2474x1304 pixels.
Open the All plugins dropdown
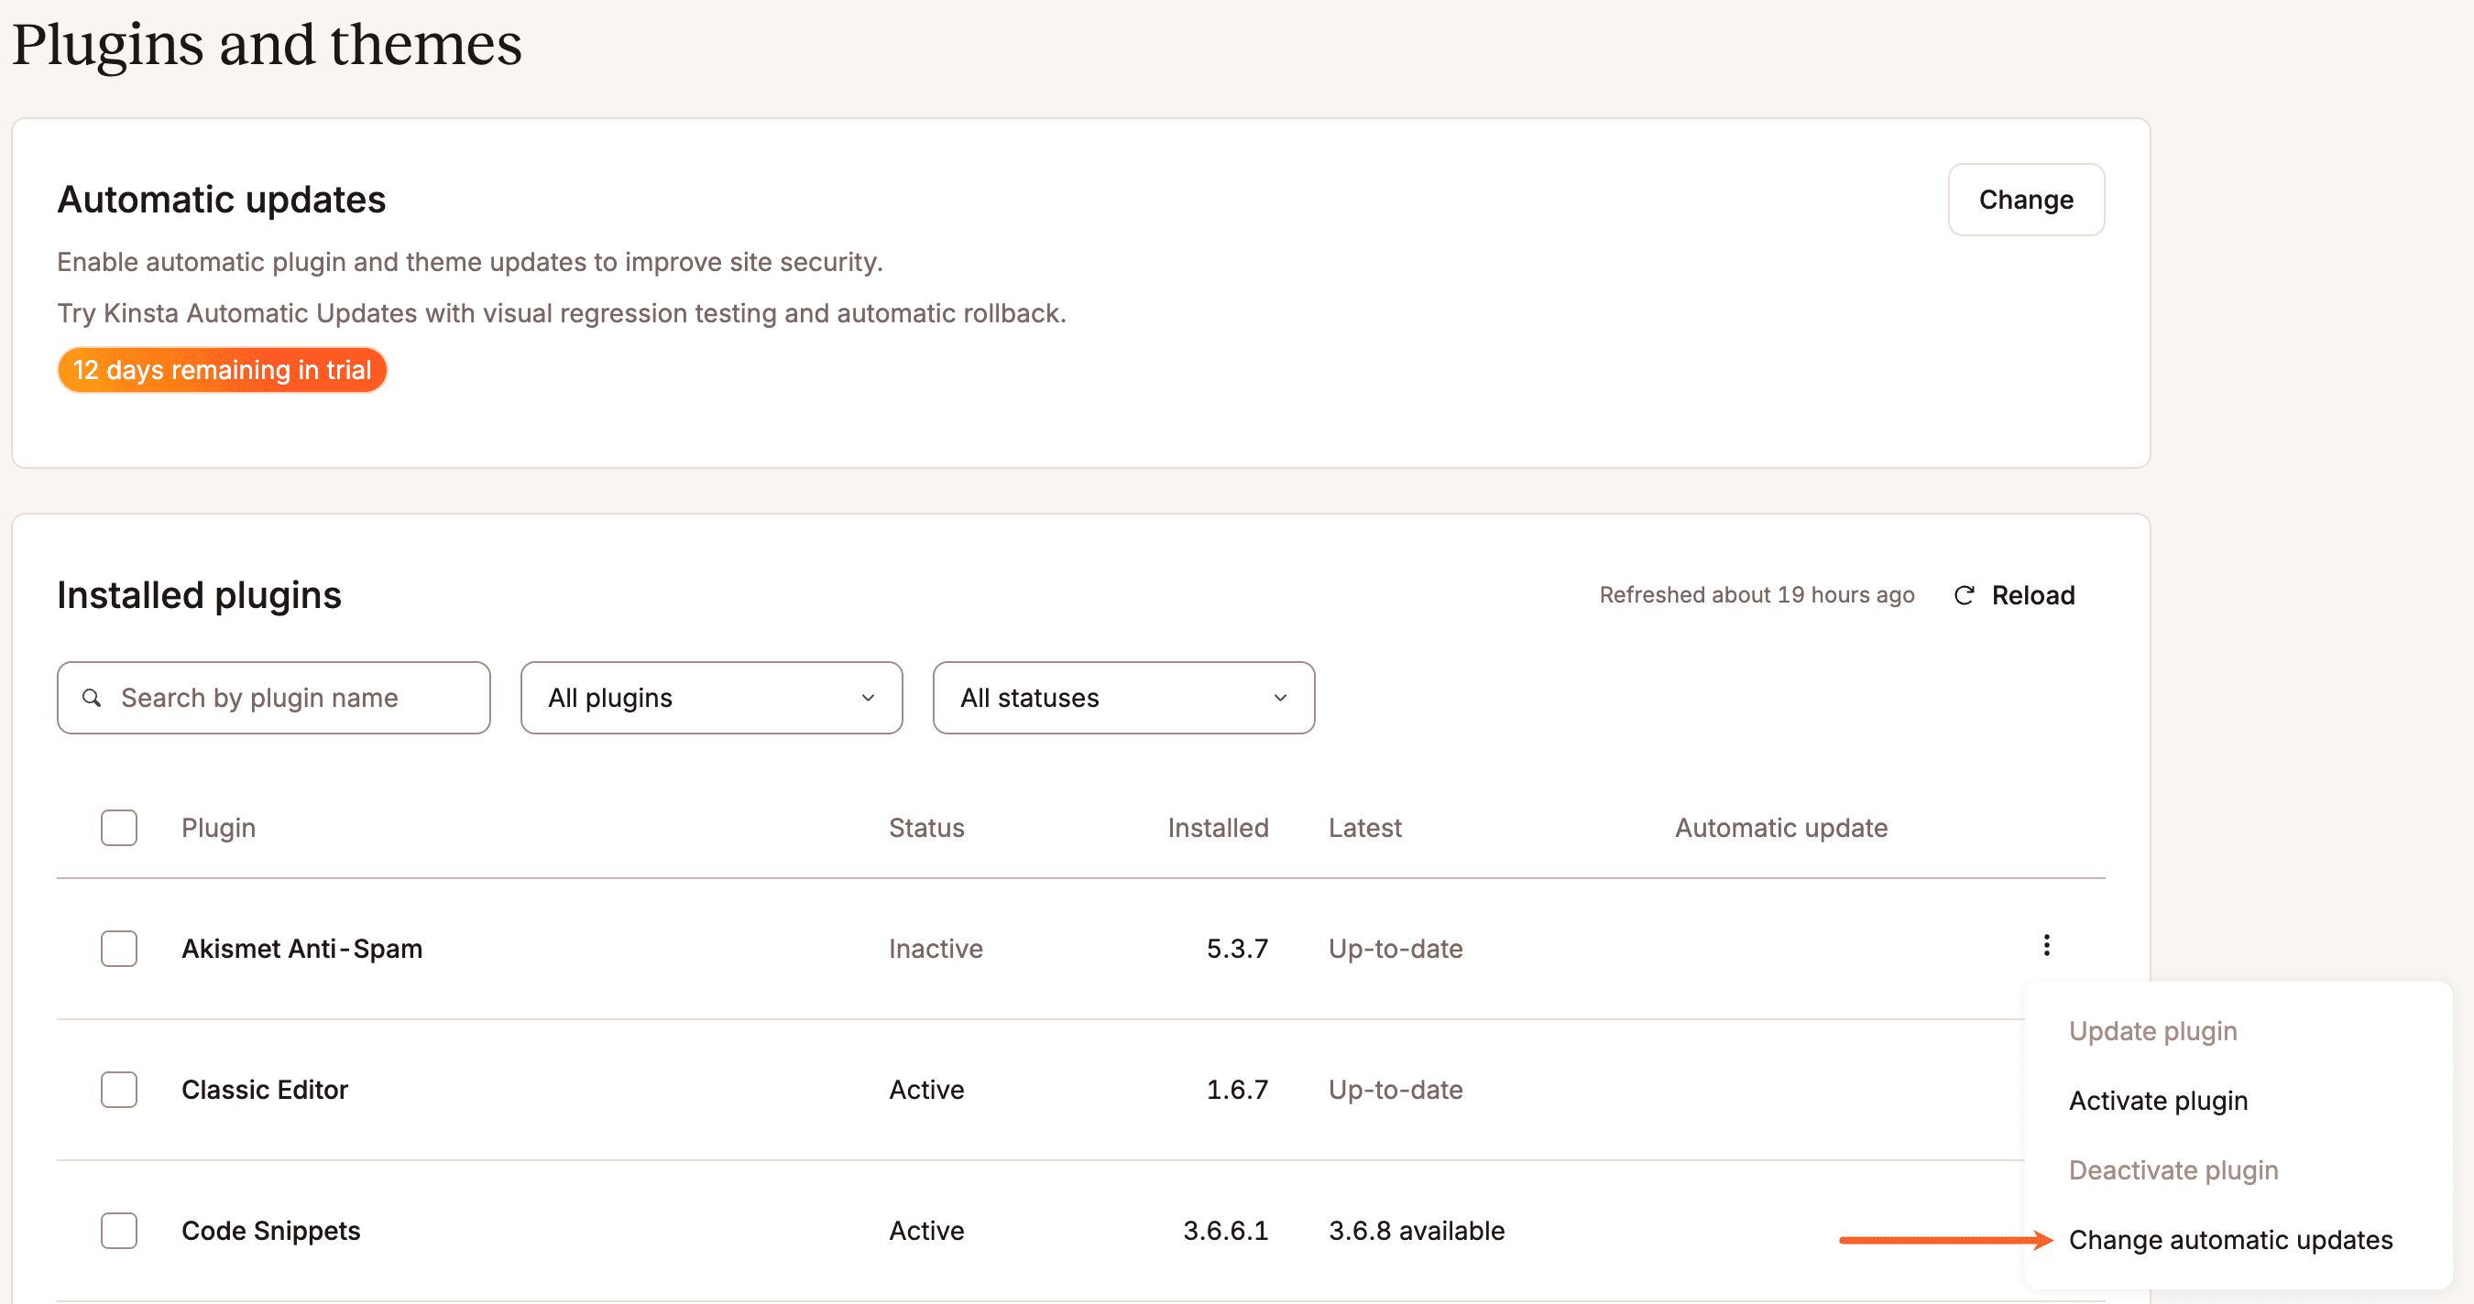[x=711, y=698]
